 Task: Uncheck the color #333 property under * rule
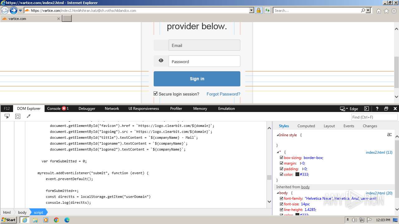281,175
